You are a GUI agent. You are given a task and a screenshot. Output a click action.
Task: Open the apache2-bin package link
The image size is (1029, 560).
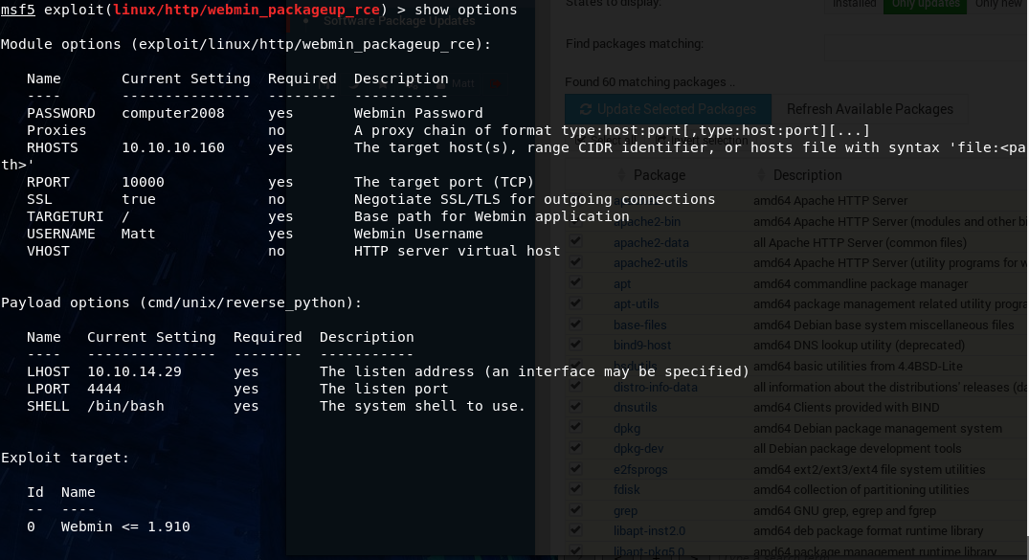(646, 222)
